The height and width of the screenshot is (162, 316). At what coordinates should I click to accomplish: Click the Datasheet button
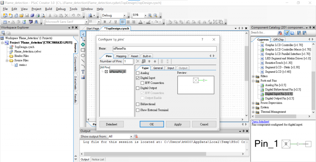point(111,124)
